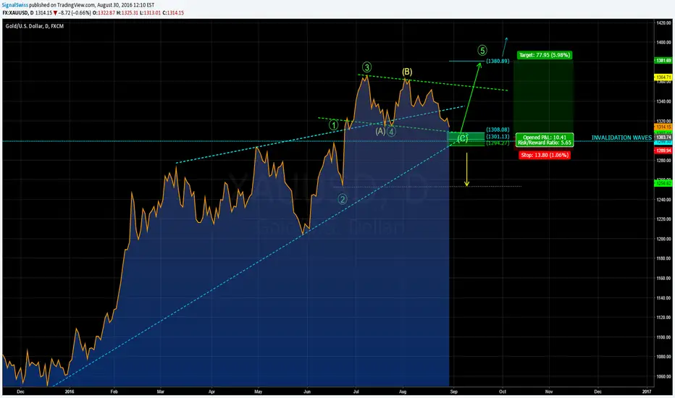The image size is (675, 398).
Task: Click the Jul label on time axis
Action: pos(356,391)
